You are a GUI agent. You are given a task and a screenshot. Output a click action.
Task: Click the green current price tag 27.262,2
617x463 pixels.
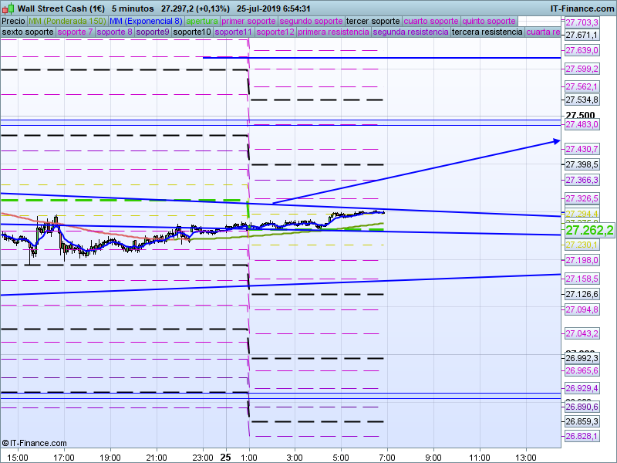(589, 230)
